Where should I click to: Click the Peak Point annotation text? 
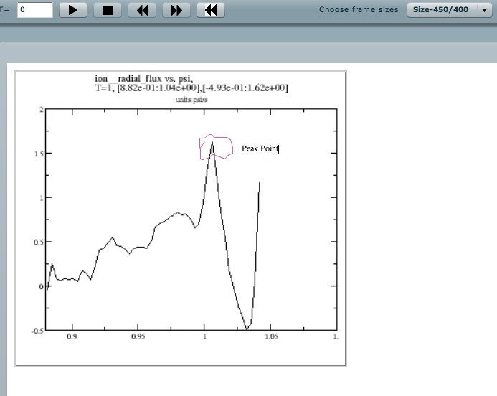pyautogui.click(x=260, y=148)
